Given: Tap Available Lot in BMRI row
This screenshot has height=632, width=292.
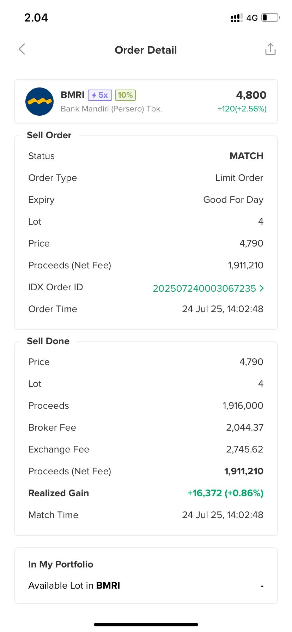Looking at the screenshot, I should tap(146, 586).
